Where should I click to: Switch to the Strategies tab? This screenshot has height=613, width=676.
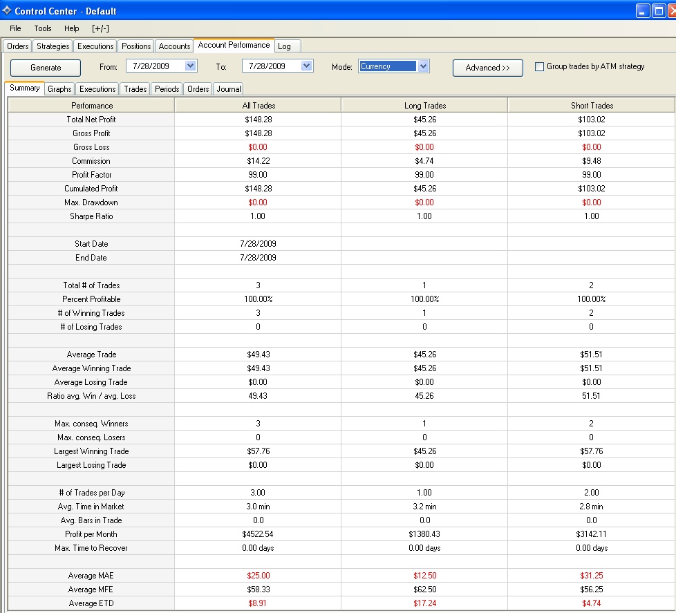[53, 46]
